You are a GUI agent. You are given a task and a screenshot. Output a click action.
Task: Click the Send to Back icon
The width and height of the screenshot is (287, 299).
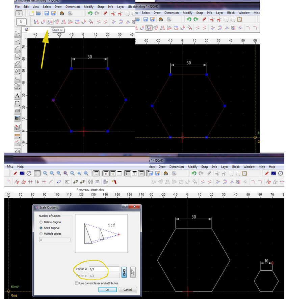(x=82, y=182)
